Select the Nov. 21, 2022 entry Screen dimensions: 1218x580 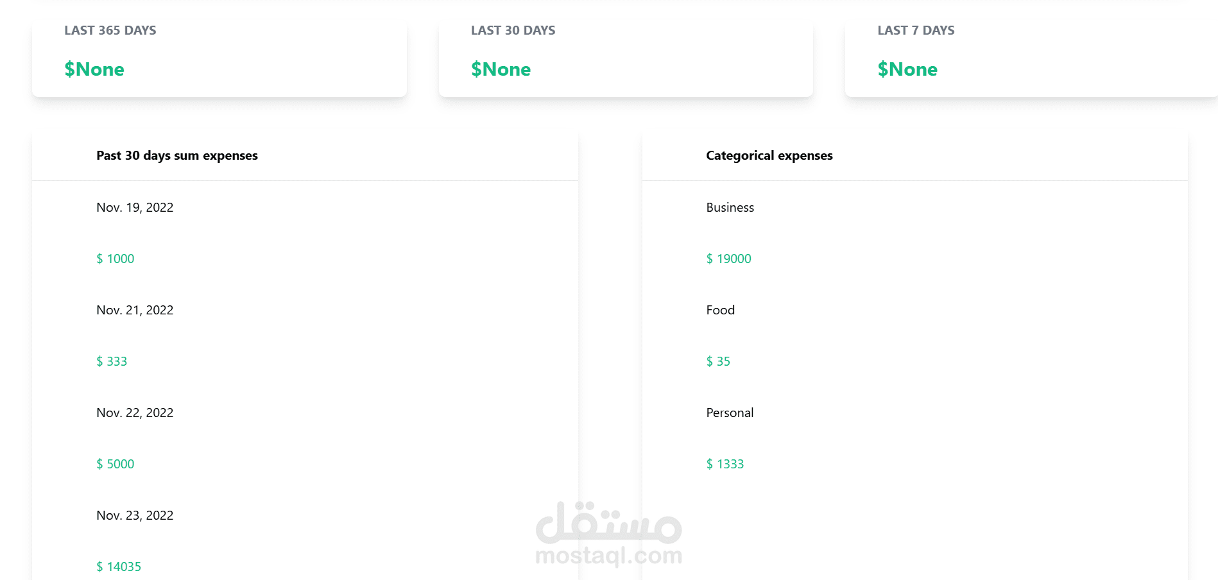click(x=135, y=310)
